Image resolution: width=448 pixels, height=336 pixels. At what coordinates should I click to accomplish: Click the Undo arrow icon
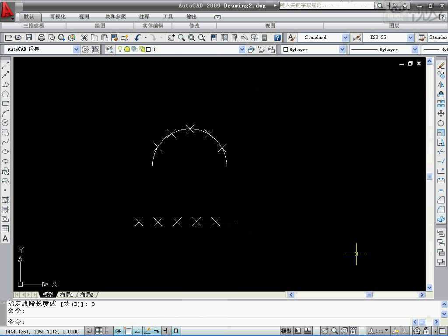pos(138,38)
